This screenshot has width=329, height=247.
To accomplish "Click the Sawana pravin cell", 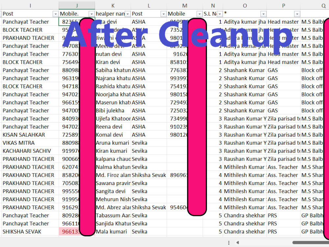I will click(x=113, y=183).
